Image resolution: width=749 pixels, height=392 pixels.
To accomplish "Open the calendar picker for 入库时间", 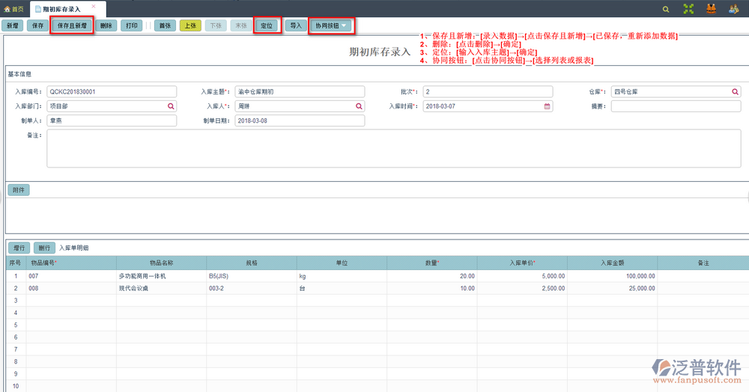I will pyautogui.click(x=547, y=106).
